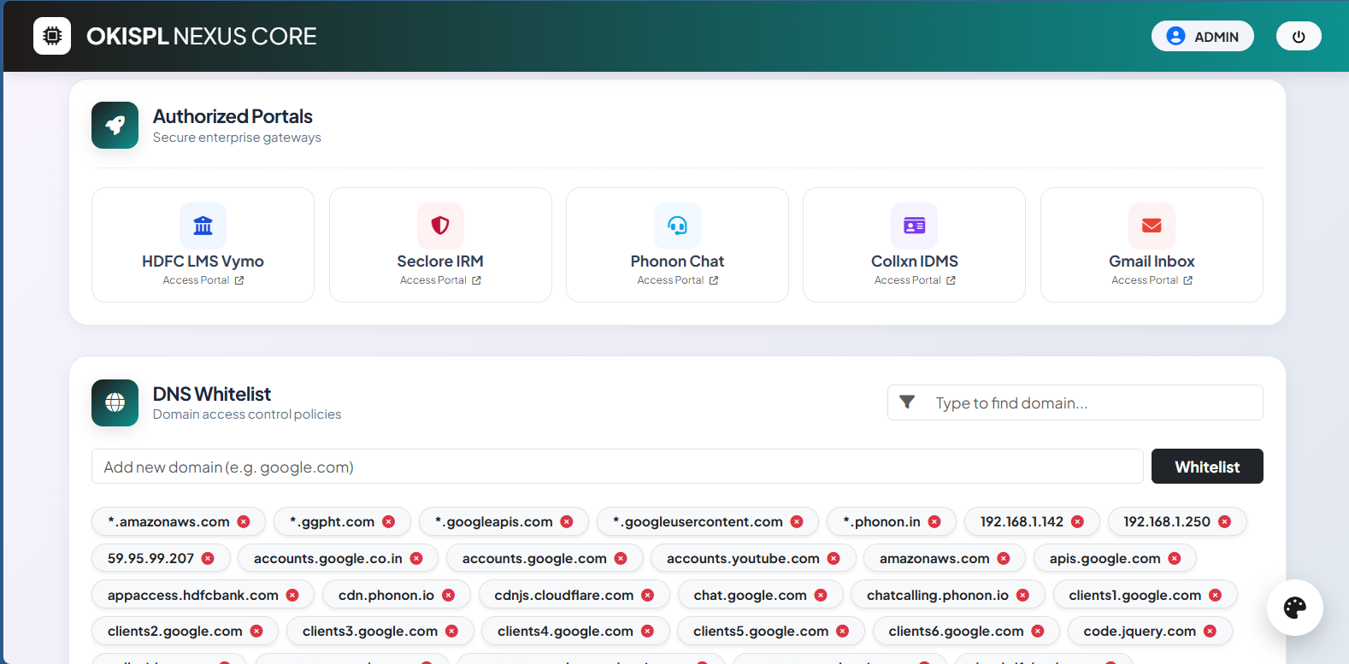The height and width of the screenshot is (664, 1349).
Task: Remove appaccess.hdfcbank.com from whitelist
Action: pyautogui.click(x=292, y=595)
